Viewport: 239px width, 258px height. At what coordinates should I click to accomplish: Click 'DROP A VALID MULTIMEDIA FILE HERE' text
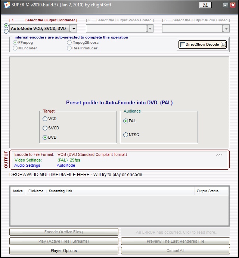click(49, 175)
